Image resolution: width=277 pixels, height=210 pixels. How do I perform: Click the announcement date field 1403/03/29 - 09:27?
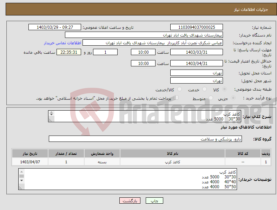tap(54, 27)
